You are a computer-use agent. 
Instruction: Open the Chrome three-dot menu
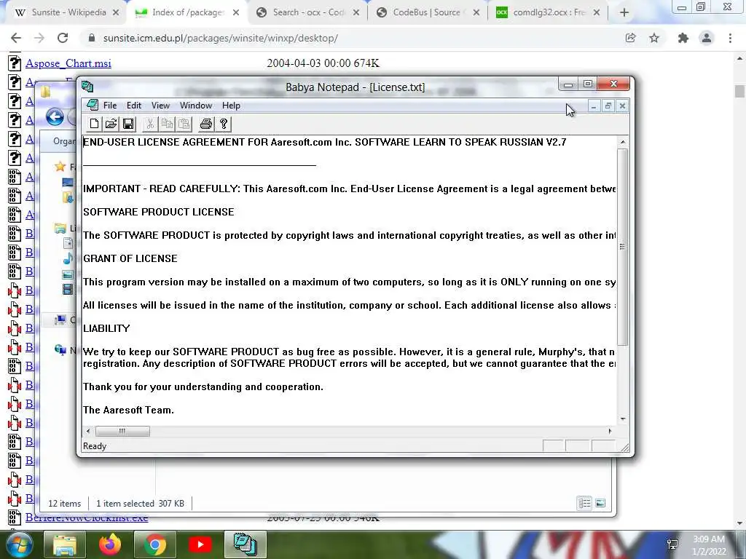[x=730, y=38]
